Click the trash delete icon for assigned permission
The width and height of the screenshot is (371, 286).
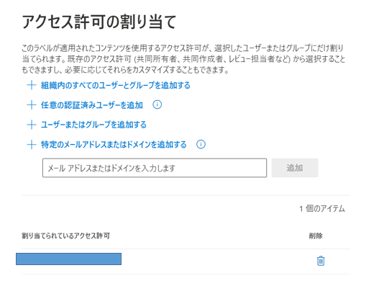tap(321, 261)
